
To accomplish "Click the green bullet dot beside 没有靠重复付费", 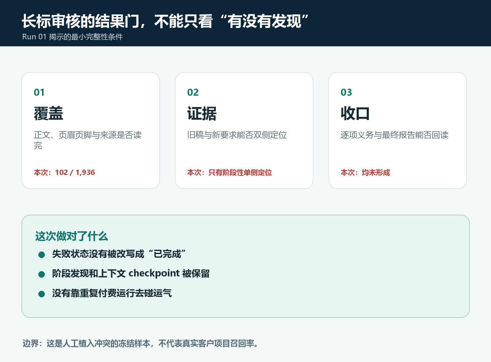I will tap(42, 294).
